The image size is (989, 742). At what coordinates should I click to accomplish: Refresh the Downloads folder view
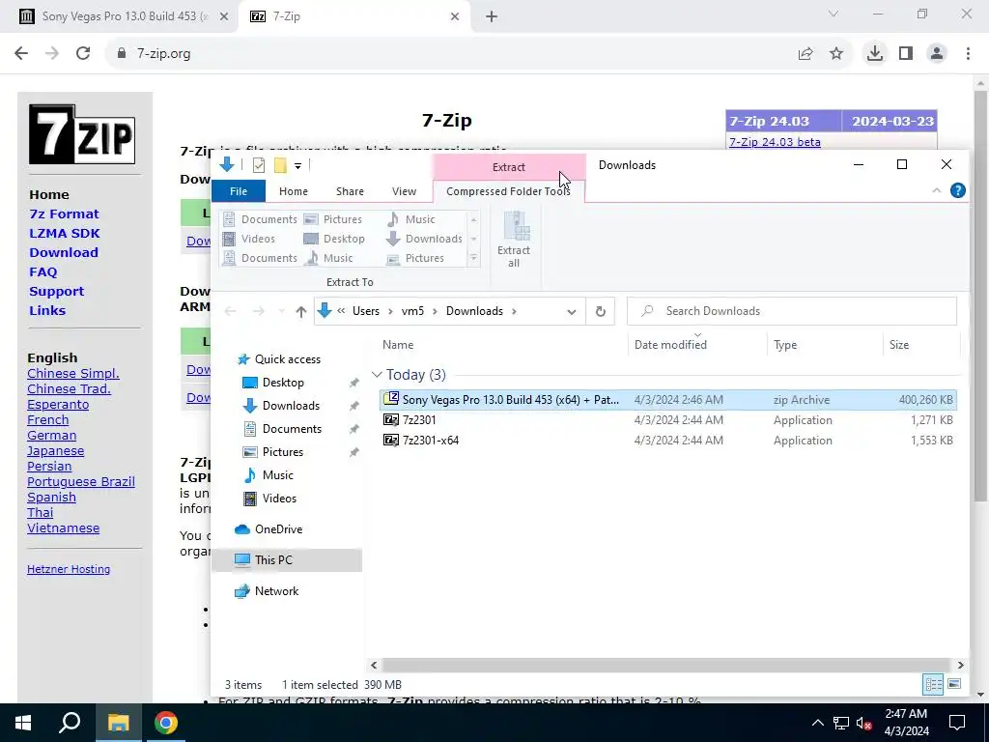pos(601,311)
